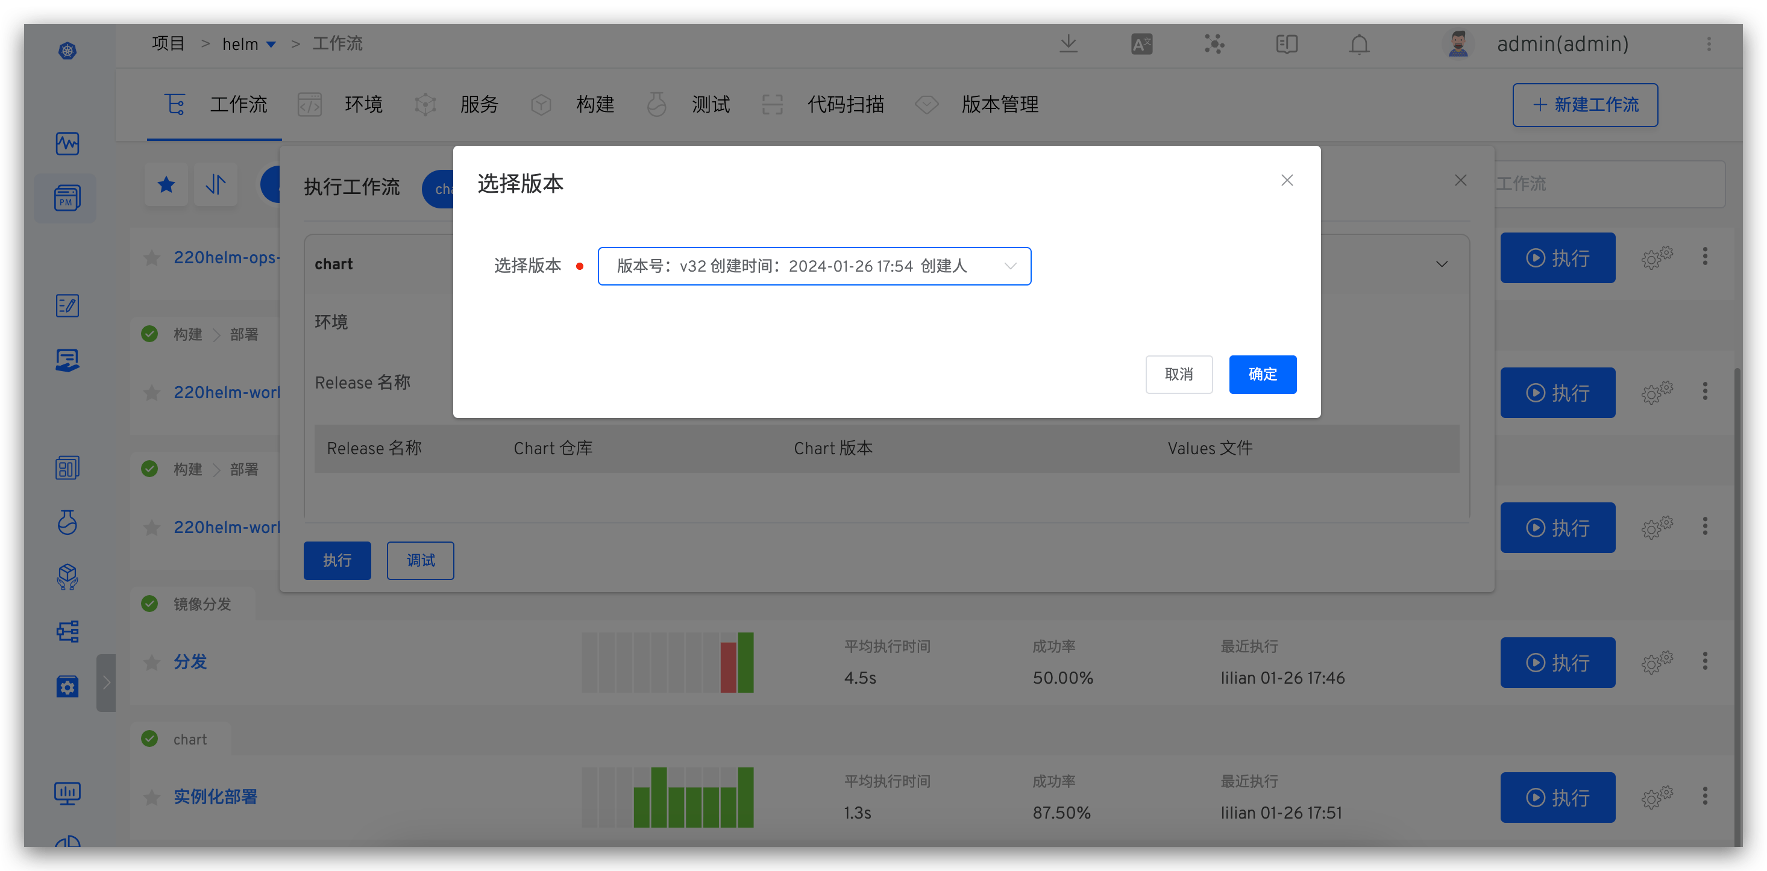
Task: Click the settings gears for 分发 workflow
Action: [1657, 663]
